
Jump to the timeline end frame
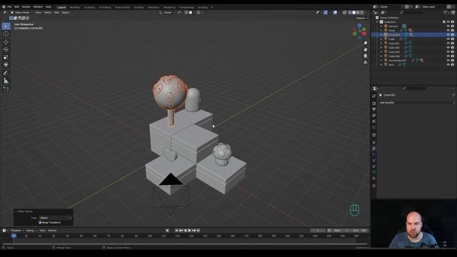[199, 231]
